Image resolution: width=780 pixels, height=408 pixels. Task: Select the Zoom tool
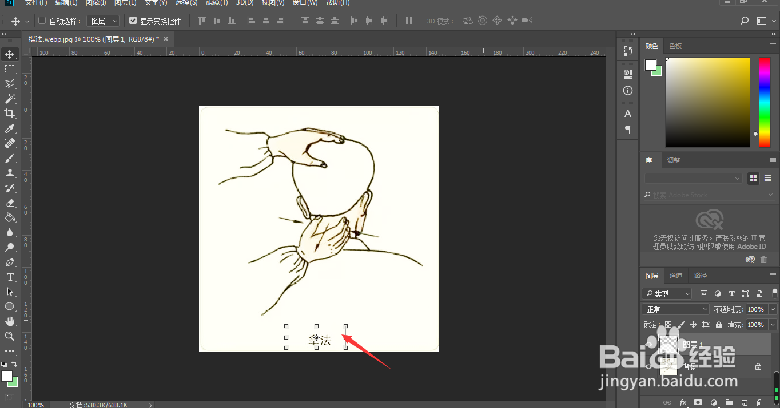(10, 336)
